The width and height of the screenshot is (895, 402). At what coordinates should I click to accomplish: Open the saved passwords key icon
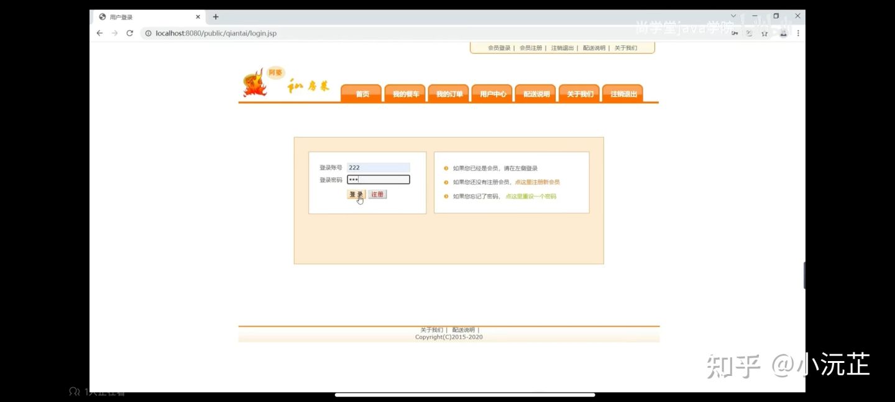[735, 33]
